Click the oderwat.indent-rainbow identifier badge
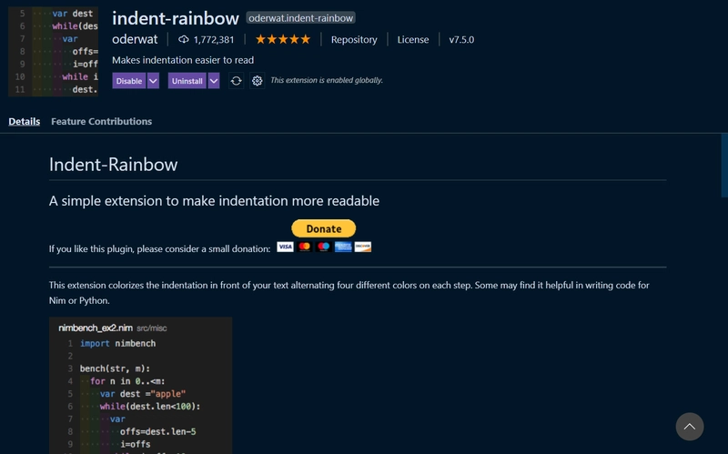 [x=301, y=18]
